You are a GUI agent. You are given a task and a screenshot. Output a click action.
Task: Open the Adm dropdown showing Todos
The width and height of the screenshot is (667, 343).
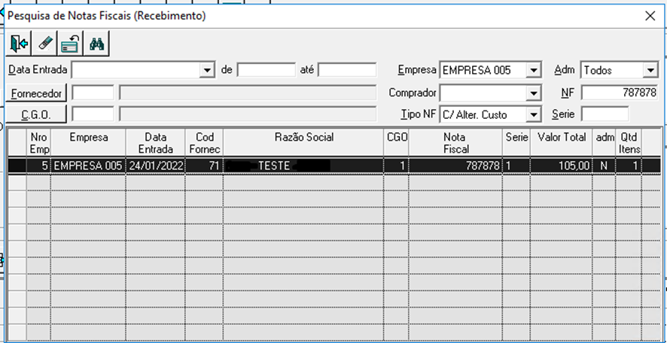tap(651, 70)
